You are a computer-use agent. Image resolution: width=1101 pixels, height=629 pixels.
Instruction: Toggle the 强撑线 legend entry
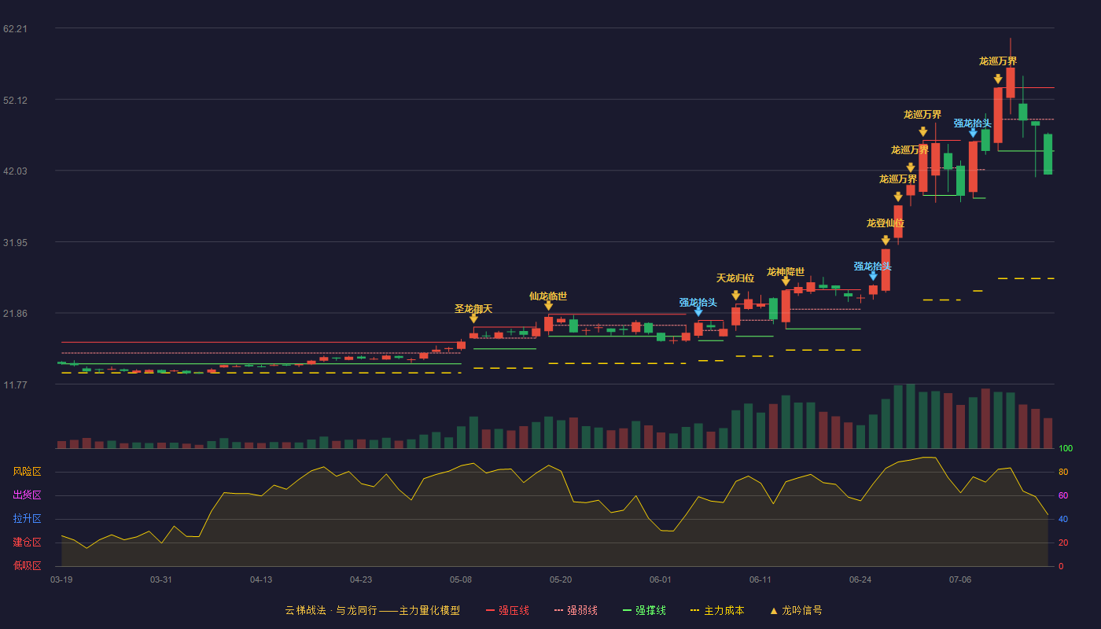coord(644,610)
